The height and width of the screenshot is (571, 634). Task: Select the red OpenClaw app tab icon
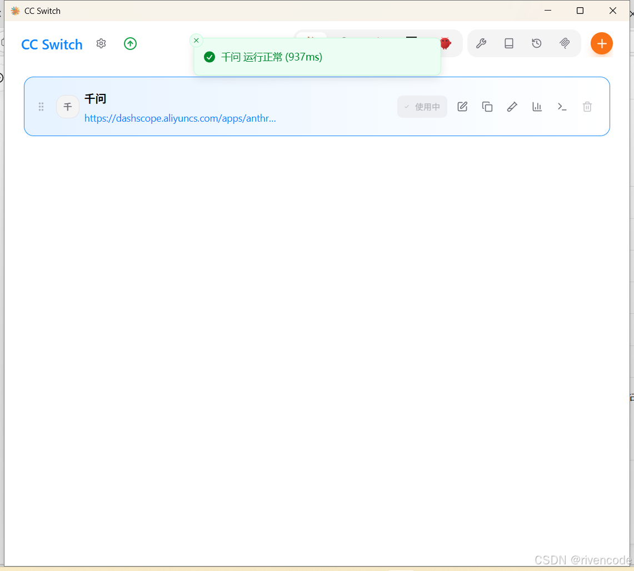(446, 44)
